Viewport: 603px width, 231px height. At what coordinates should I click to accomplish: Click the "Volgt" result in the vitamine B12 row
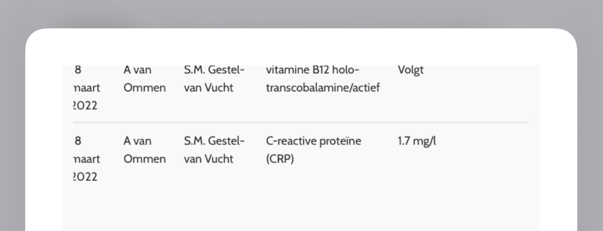click(x=411, y=70)
